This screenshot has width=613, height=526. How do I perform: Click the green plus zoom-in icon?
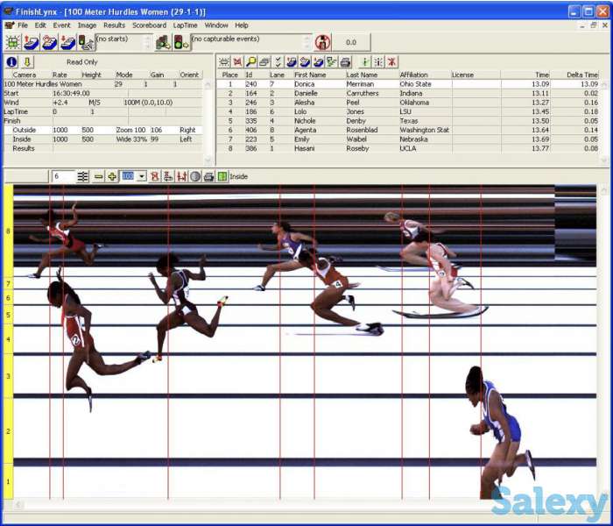[x=112, y=176]
